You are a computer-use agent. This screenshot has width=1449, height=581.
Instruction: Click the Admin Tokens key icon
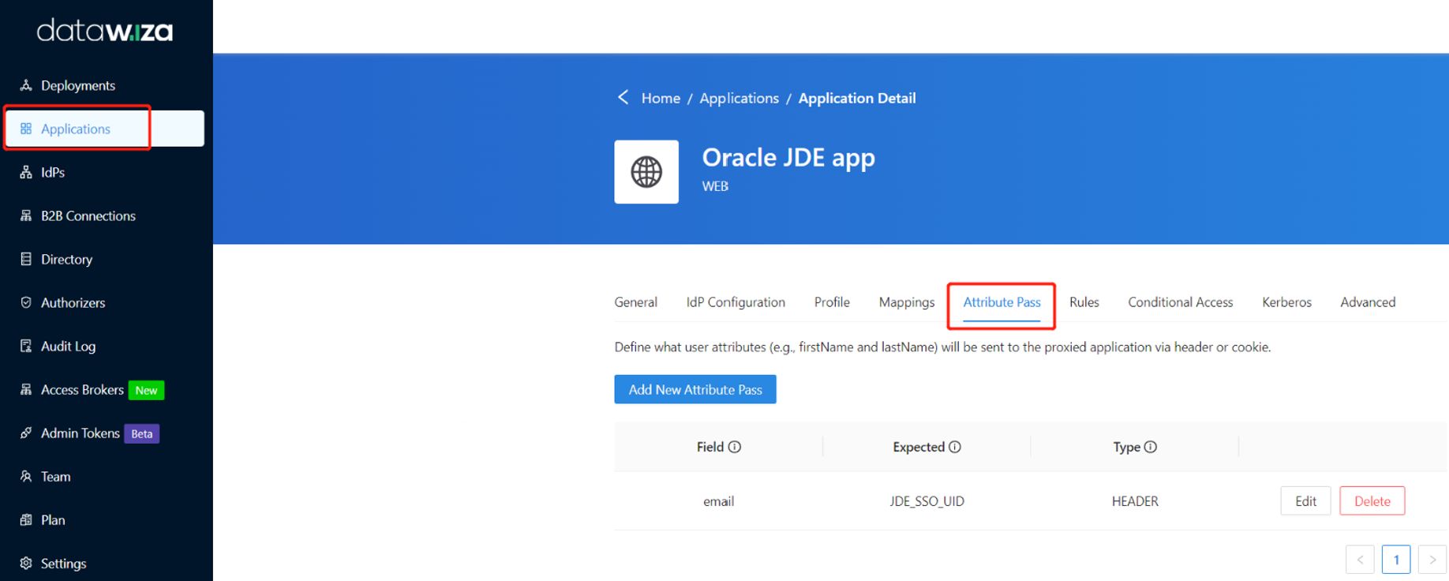coord(26,433)
